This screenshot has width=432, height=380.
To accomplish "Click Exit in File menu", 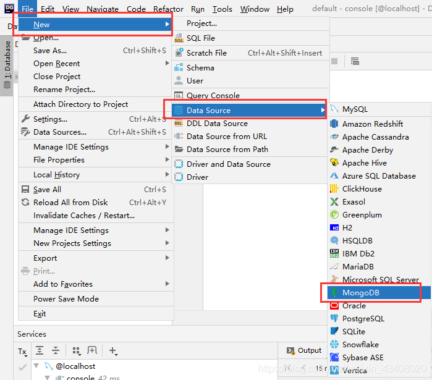I will click(x=95, y=314).
